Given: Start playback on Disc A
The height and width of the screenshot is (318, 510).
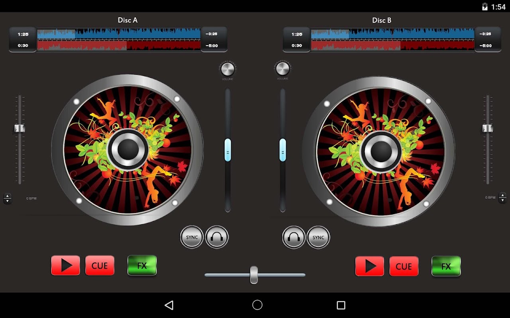Looking at the screenshot, I should click(66, 266).
